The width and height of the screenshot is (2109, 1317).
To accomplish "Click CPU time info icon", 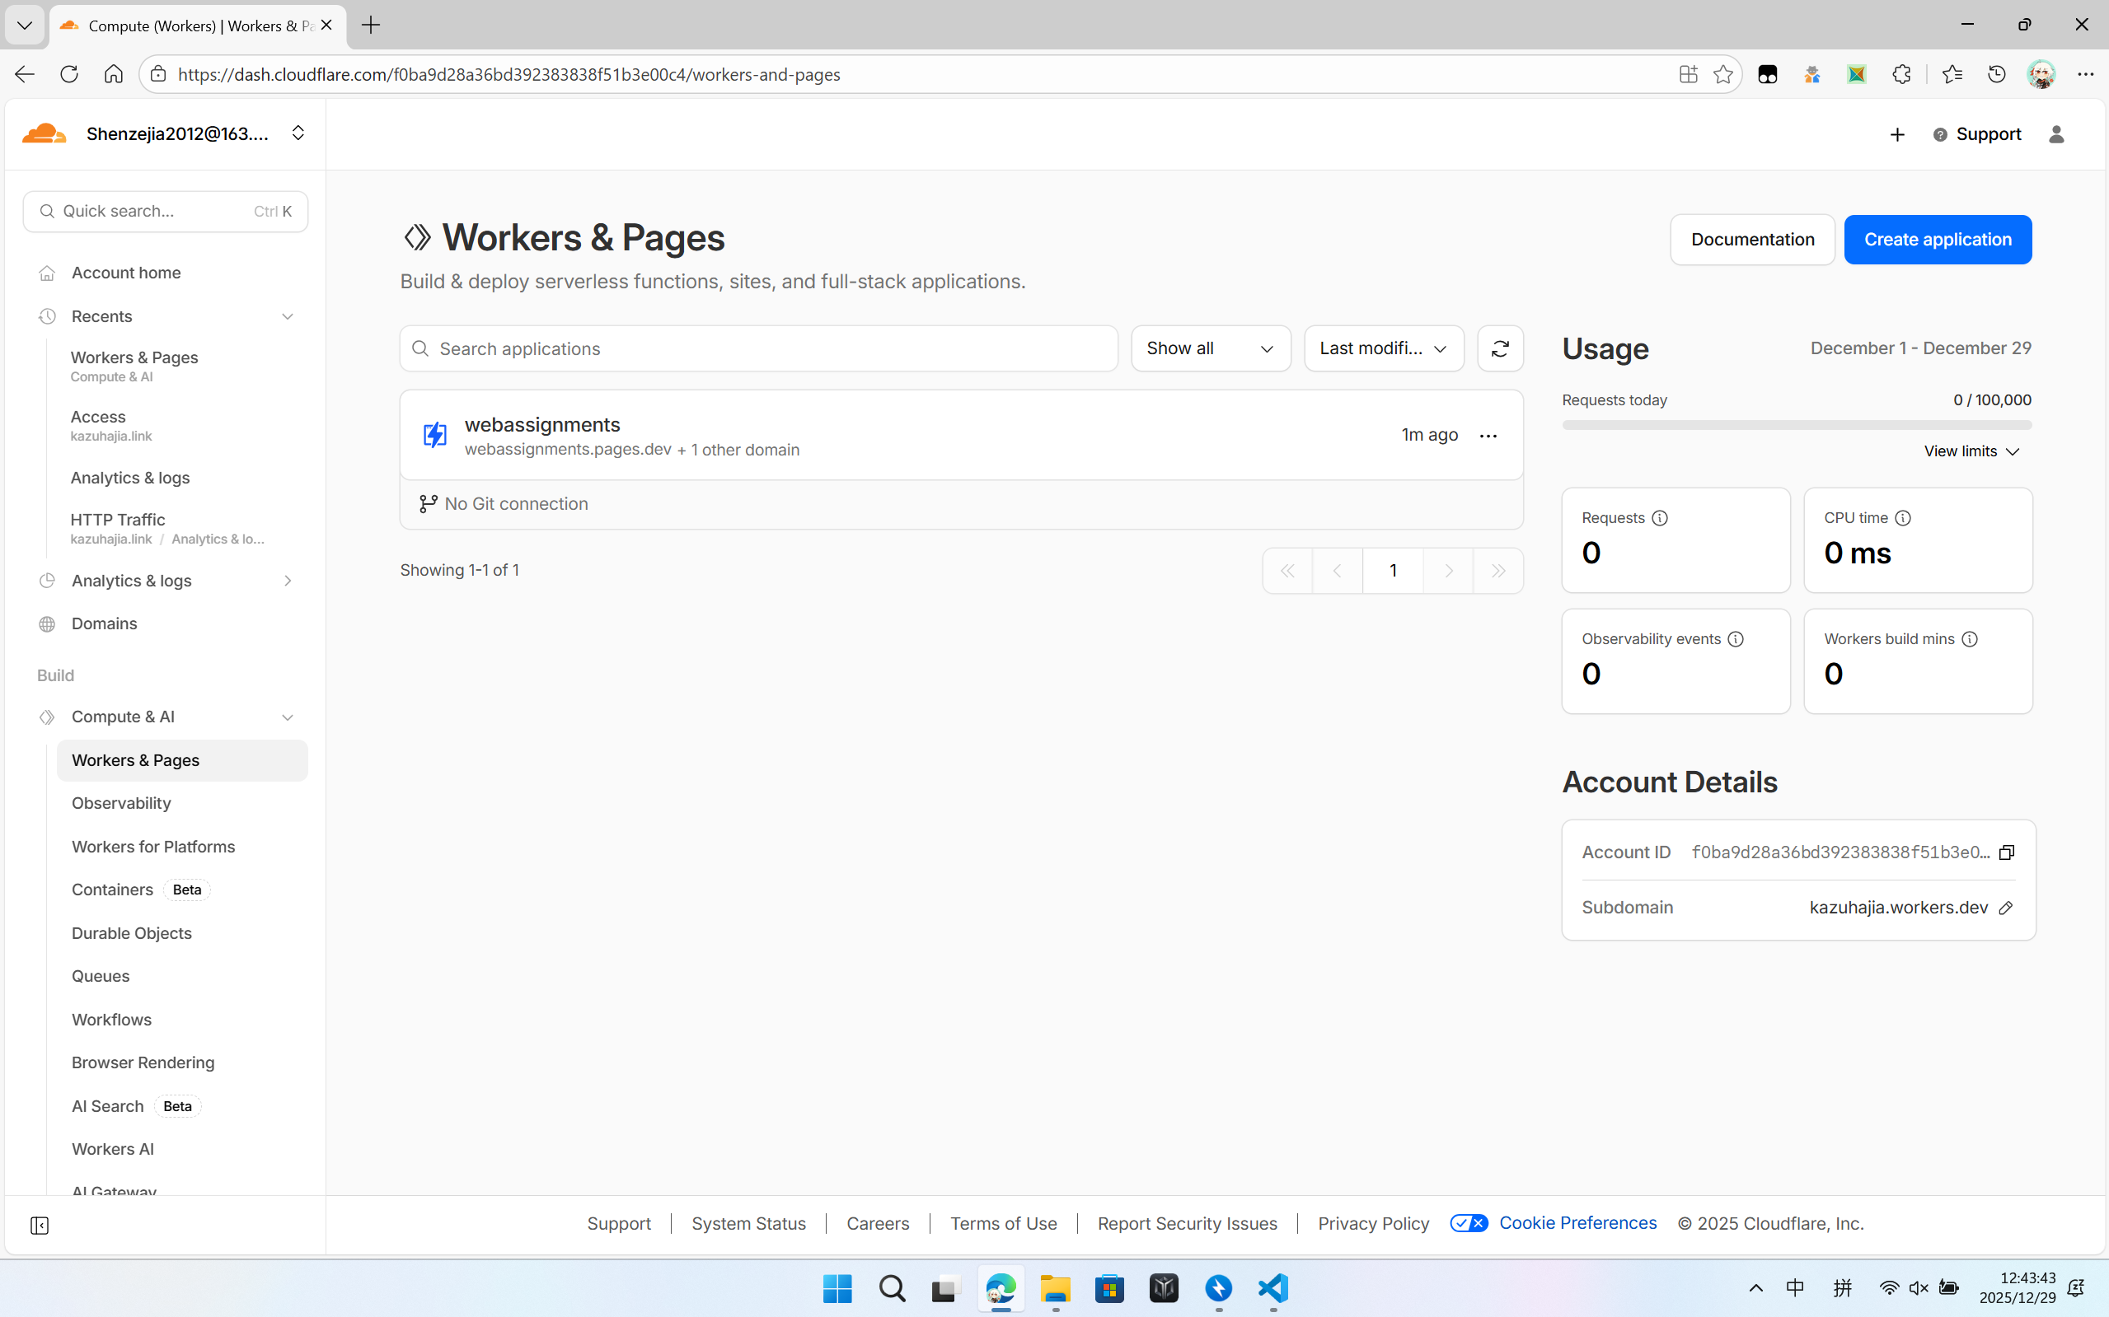I will point(1903,518).
